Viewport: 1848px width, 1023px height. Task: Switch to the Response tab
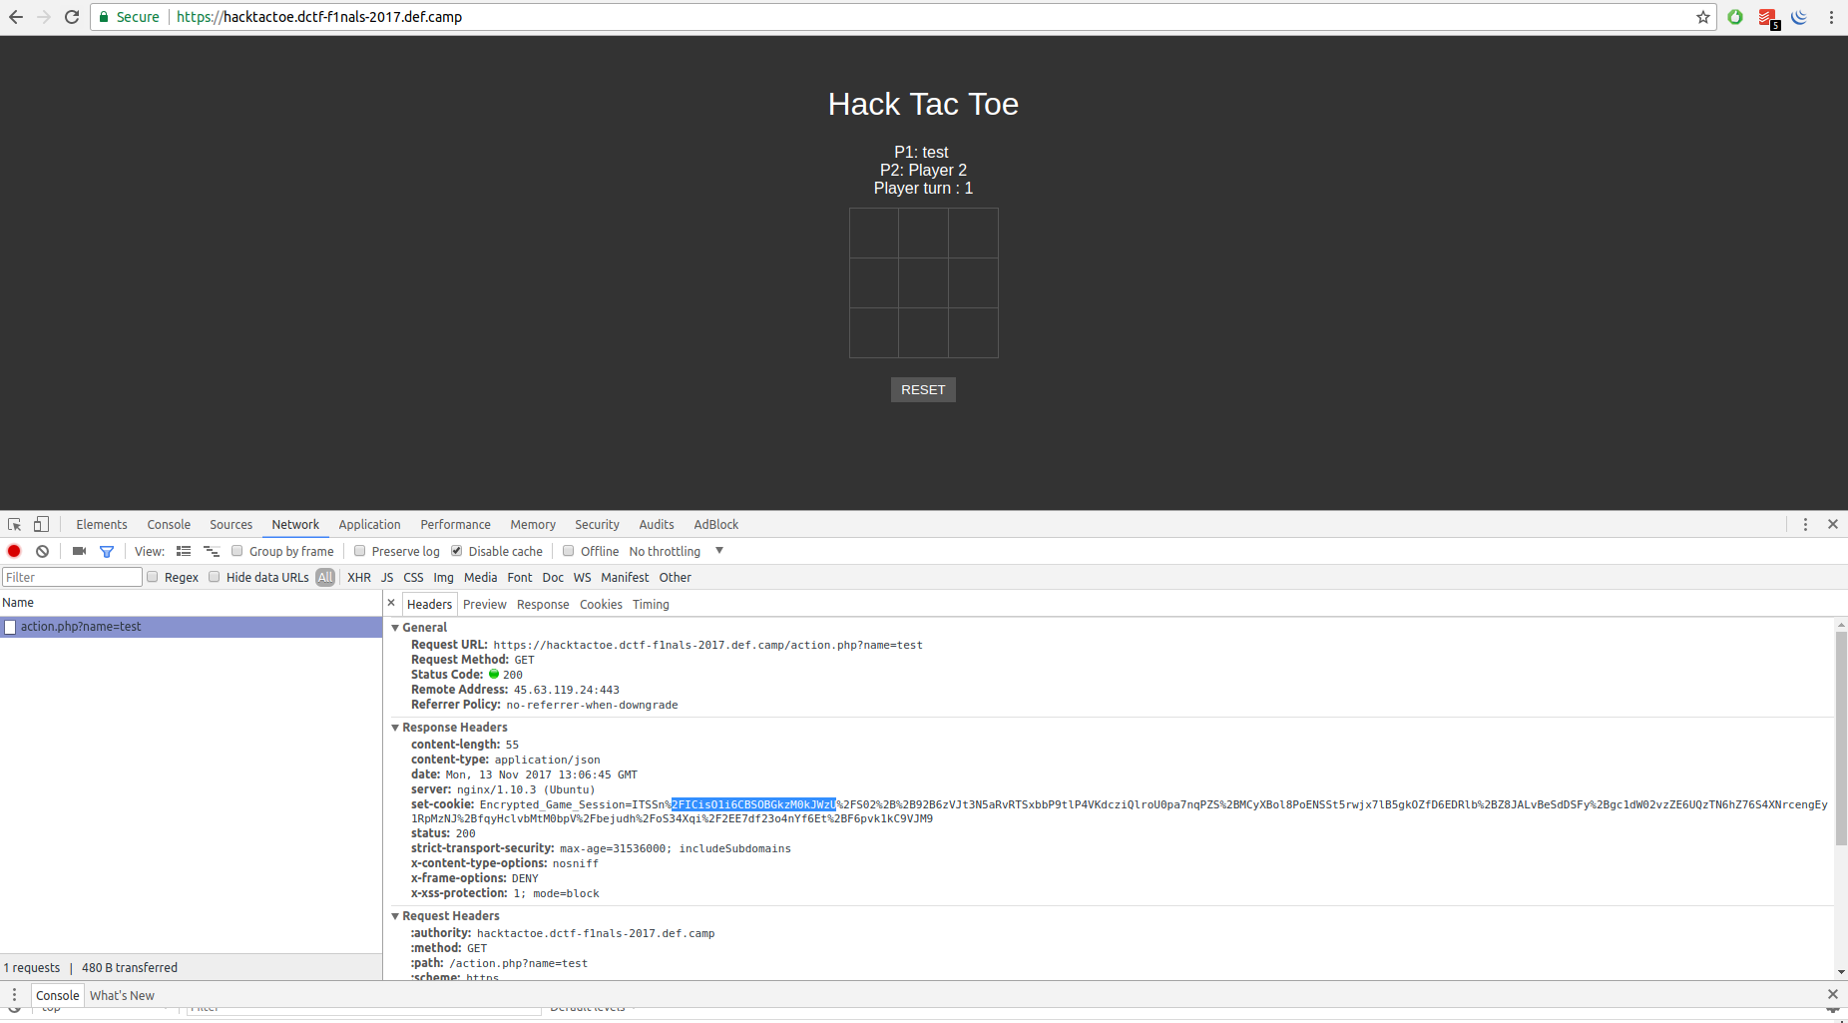(543, 604)
